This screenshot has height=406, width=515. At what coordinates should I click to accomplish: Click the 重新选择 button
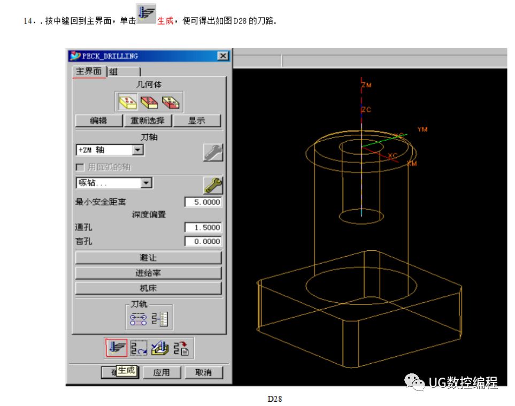(x=149, y=120)
